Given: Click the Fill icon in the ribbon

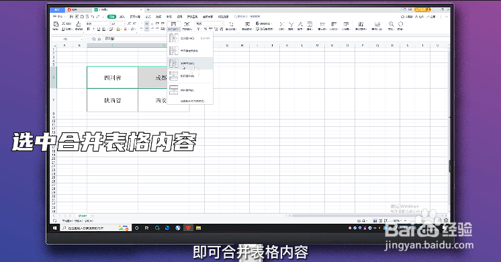Looking at the screenshot, I should click(310, 24).
